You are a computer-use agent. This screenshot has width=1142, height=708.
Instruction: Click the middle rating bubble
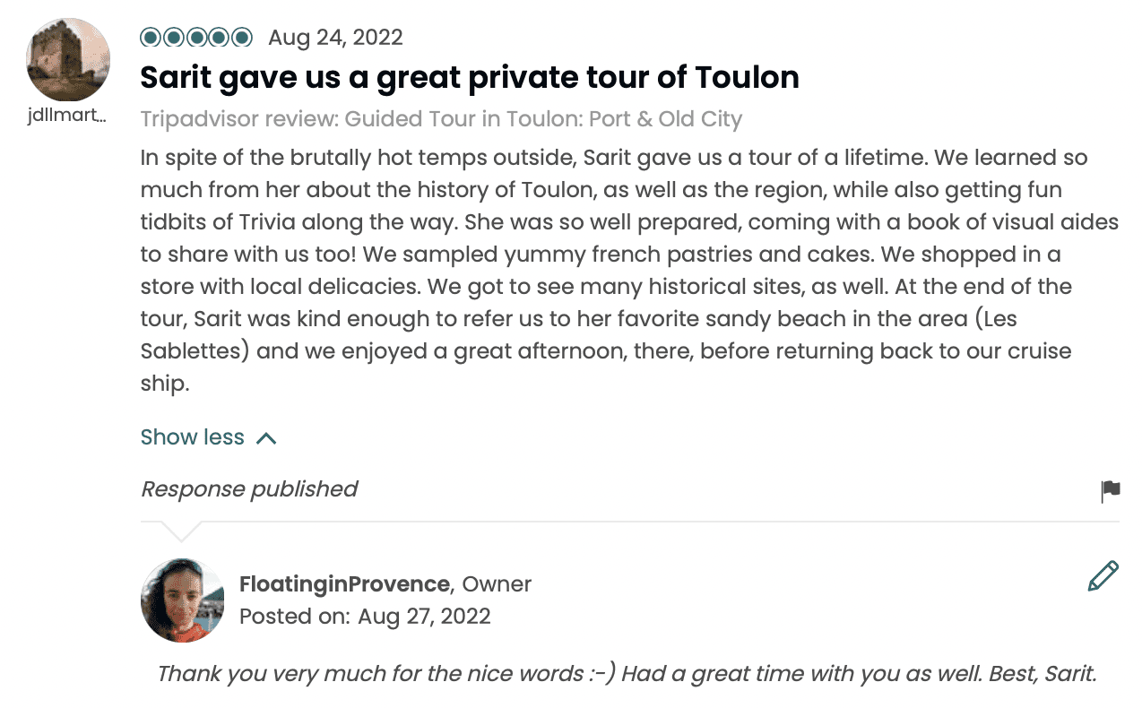click(196, 38)
